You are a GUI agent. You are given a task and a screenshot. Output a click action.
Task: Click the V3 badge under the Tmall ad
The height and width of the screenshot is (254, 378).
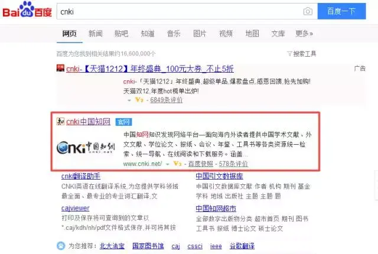[x=139, y=99]
